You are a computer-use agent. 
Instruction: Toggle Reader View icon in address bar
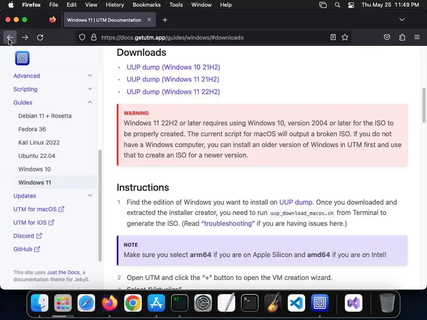click(x=333, y=37)
